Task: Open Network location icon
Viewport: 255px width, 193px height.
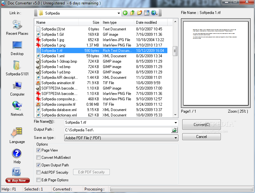Action: point(17,106)
